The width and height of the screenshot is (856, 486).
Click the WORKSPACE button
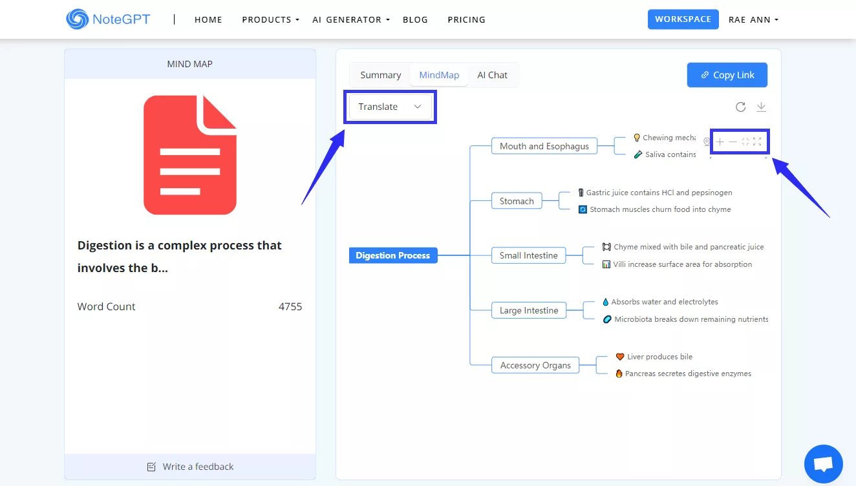683,19
